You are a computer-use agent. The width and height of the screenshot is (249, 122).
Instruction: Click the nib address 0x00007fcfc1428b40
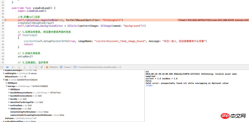point(27,80)
